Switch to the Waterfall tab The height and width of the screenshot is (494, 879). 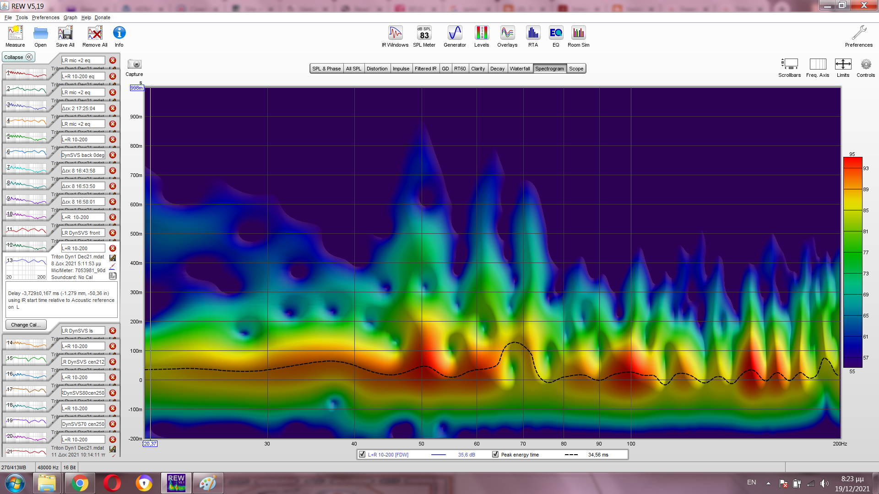tap(520, 69)
